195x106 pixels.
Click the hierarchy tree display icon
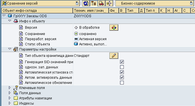point(94,3)
